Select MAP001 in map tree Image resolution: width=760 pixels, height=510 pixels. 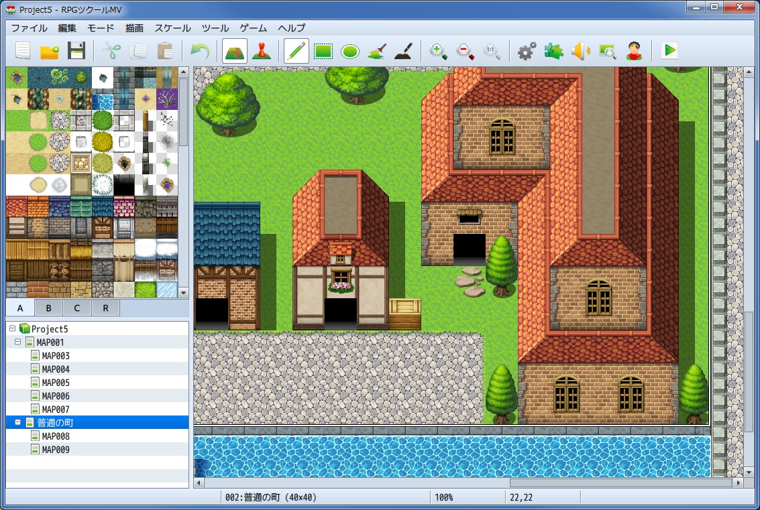pyautogui.click(x=50, y=342)
